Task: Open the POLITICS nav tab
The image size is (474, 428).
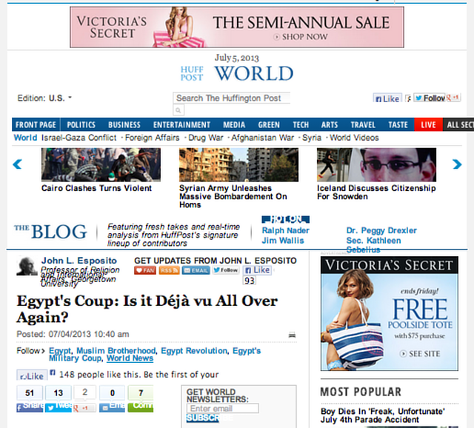Action: (x=81, y=125)
